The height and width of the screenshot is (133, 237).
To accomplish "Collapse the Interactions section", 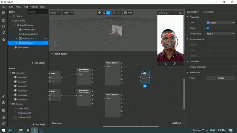I will [x=187, y=72].
